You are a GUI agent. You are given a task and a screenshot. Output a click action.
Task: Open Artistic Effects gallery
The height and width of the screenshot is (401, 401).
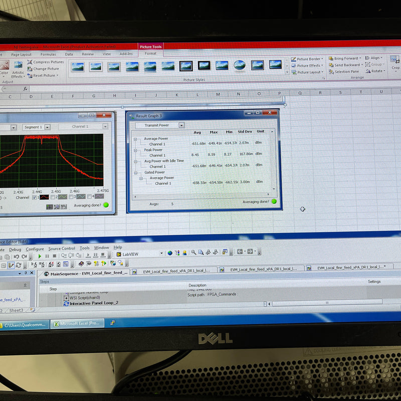[18, 69]
